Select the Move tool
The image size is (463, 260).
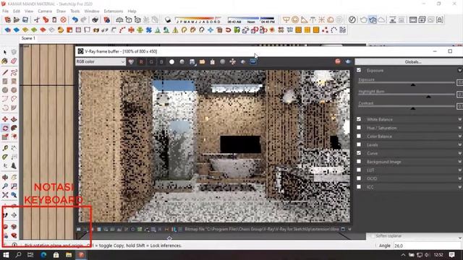coord(5,119)
